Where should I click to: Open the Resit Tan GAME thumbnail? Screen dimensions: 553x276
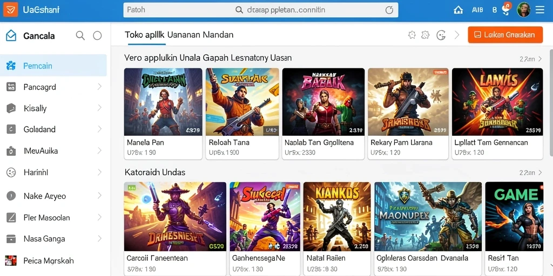pyautogui.click(x=514, y=217)
